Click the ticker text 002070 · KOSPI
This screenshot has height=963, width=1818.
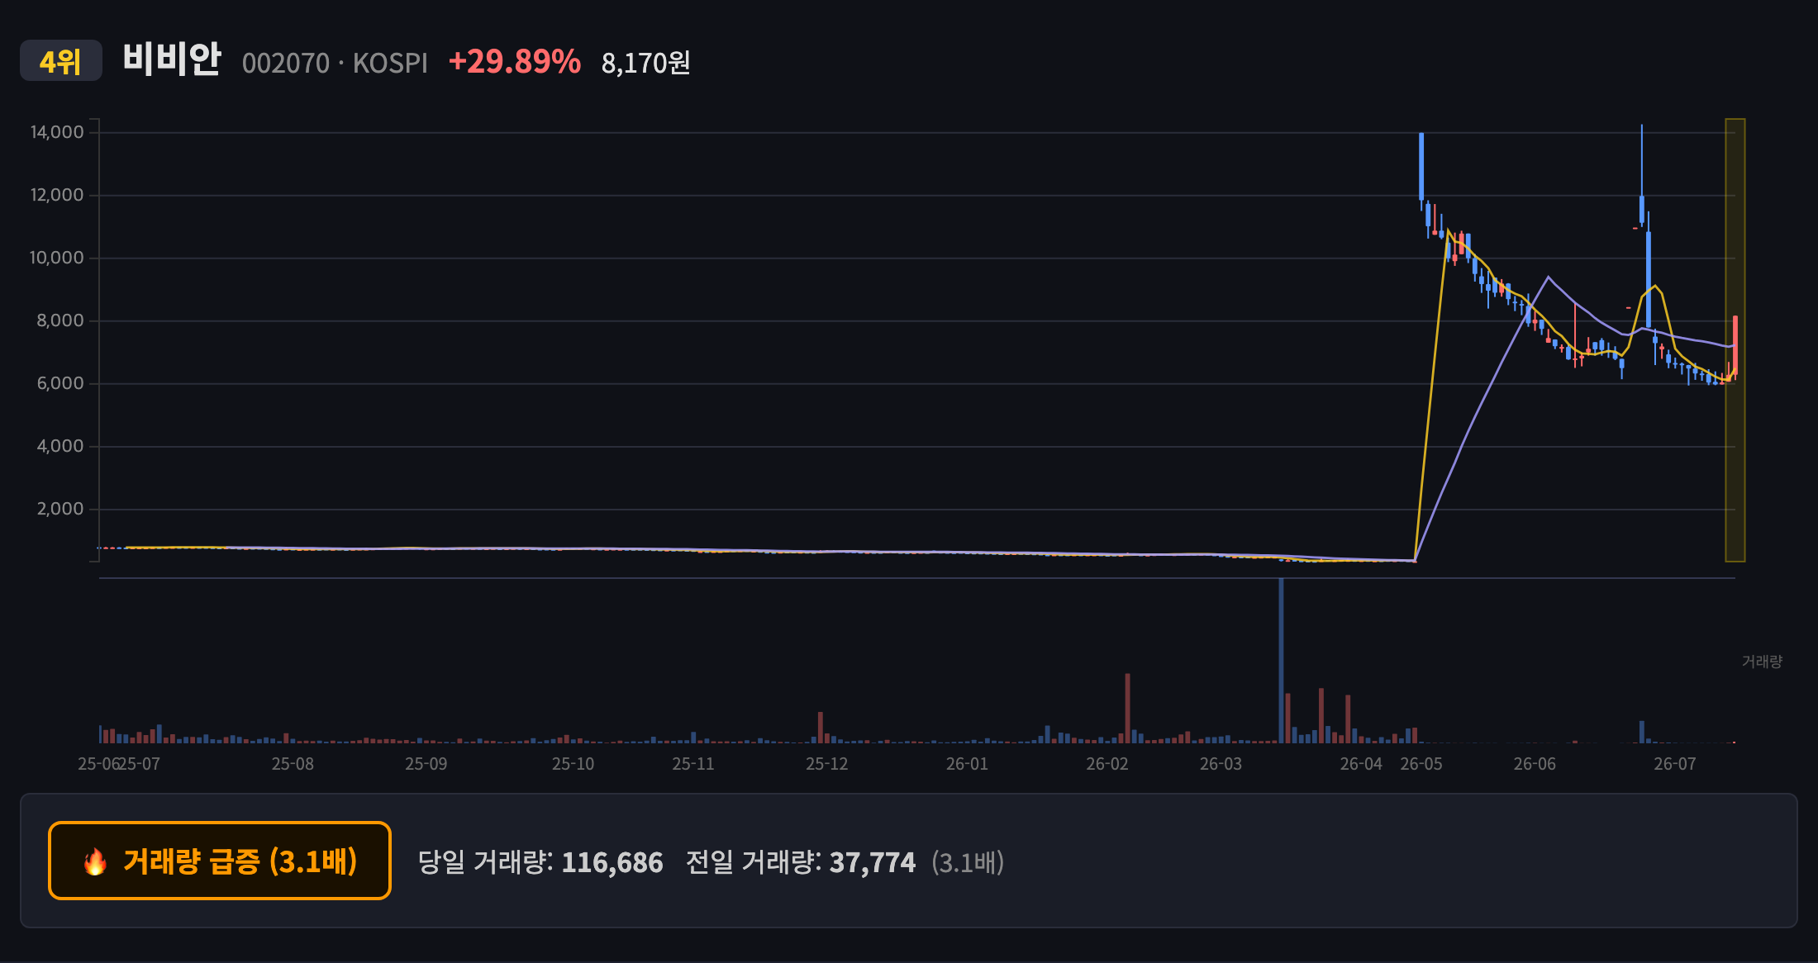point(335,63)
